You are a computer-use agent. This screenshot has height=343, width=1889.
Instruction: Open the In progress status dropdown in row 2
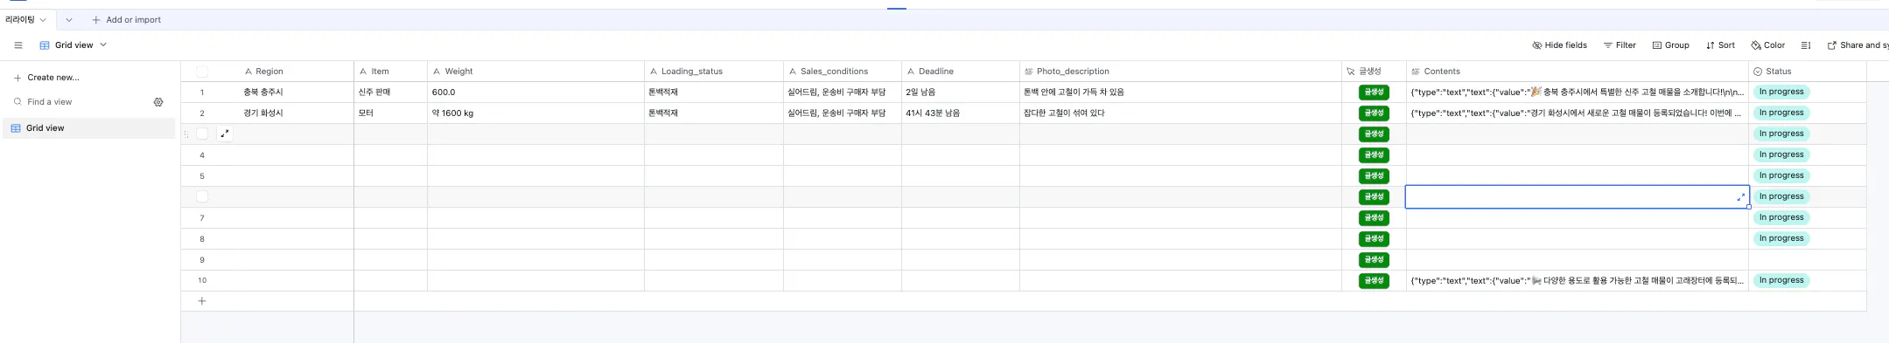1781,113
